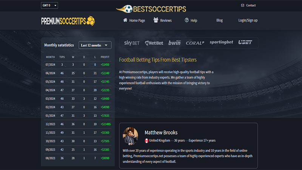Screen dimensions: 302x170
Task: Click the Monthly satatistics heading
Action: click(x=59, y=45)
